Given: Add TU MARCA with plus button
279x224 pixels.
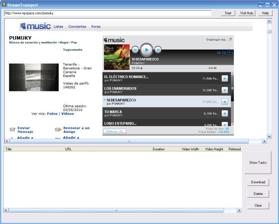Looking at the screenshot, I should pos(225,113).
